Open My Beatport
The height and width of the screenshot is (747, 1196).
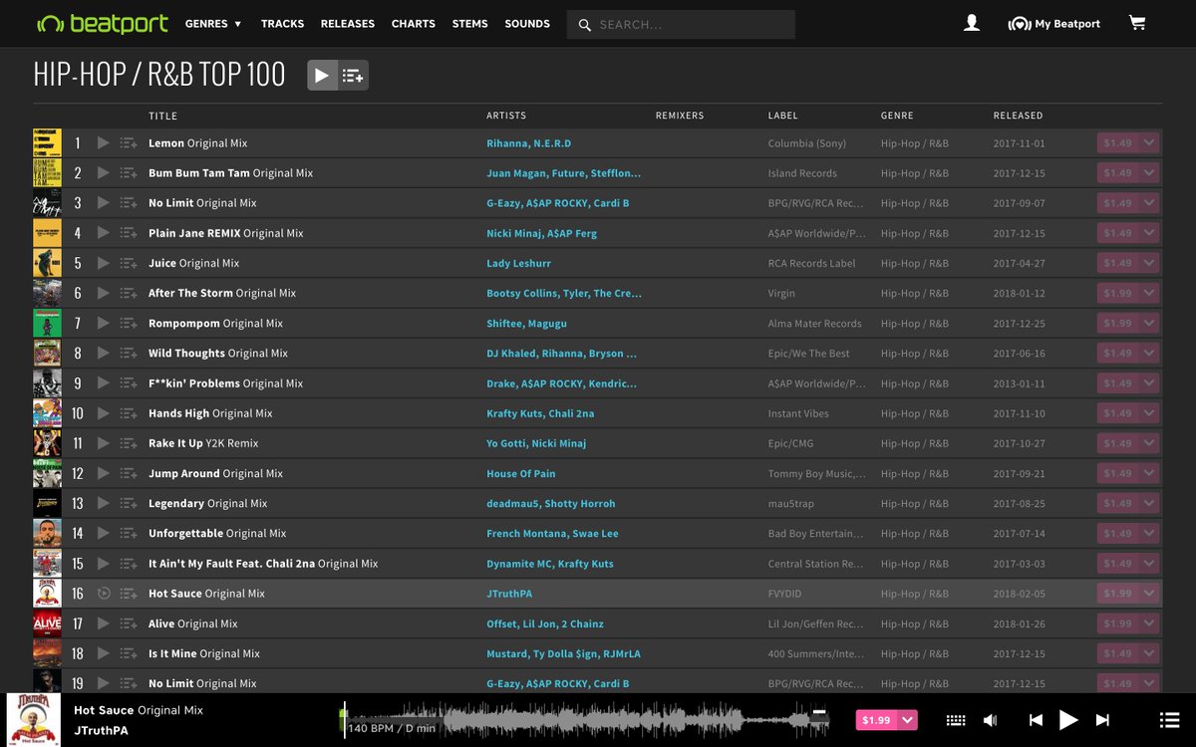1054,24
